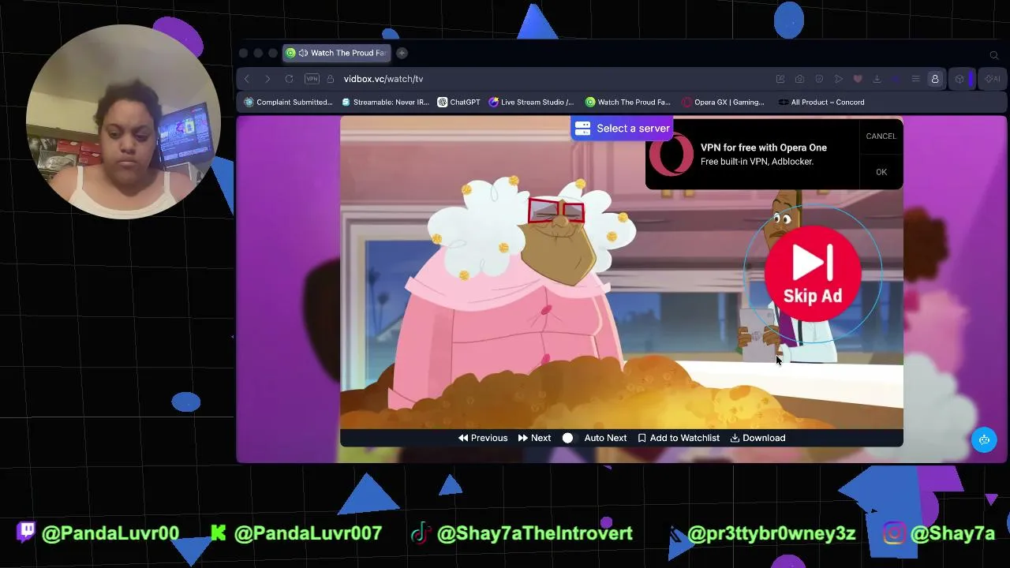1010x568 pixels.
Task: Click the TikTok icon in overlay
Action: click(x=420, y=533)
